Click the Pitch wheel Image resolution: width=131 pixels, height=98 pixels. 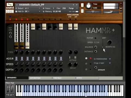8,88
